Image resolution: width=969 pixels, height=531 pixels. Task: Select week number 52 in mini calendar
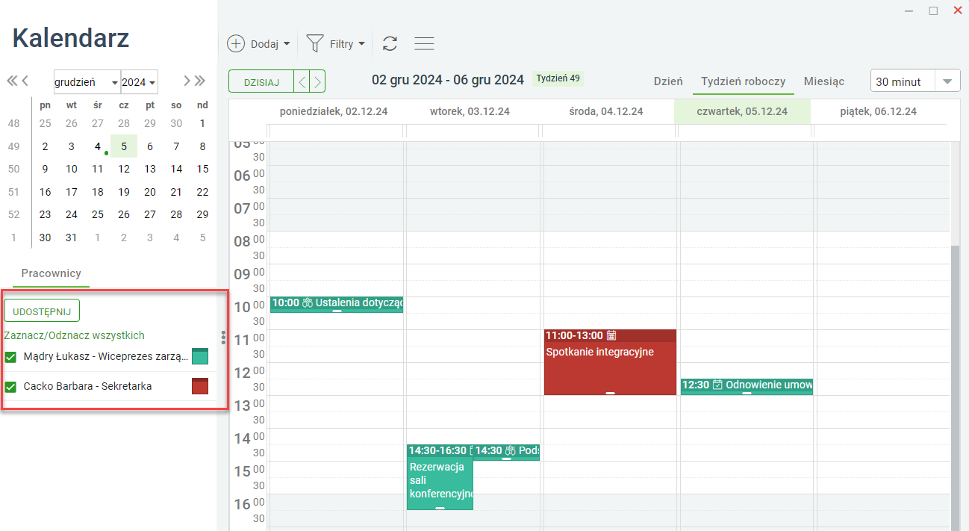15,214
